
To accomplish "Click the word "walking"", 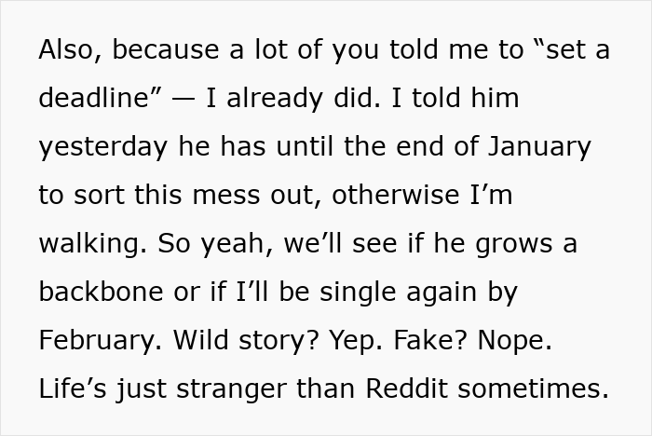I will [88, 244].
